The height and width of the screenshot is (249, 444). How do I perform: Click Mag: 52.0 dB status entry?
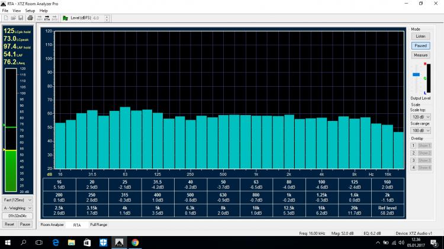[x=343, y=234]
